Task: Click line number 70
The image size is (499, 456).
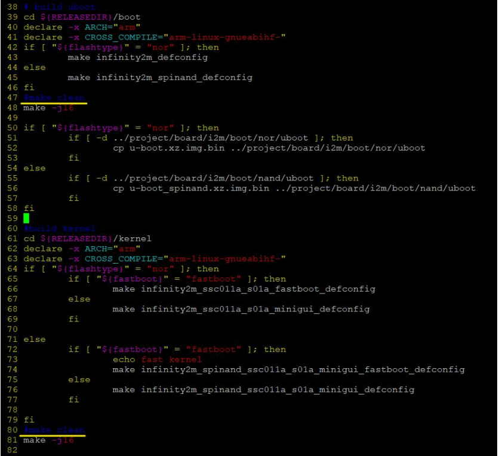Action: tap(13, 329)
